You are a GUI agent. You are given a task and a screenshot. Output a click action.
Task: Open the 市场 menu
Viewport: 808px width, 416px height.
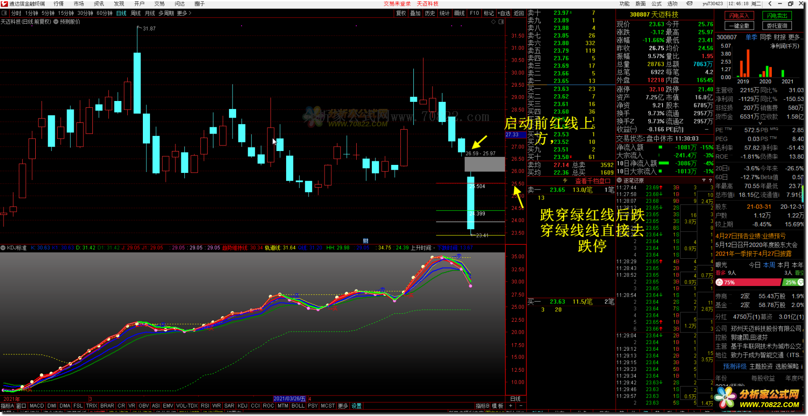[x=79, y=4]
